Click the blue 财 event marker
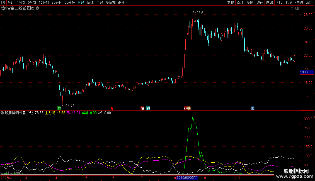315x181 pixels. click(x=253, y=108)
